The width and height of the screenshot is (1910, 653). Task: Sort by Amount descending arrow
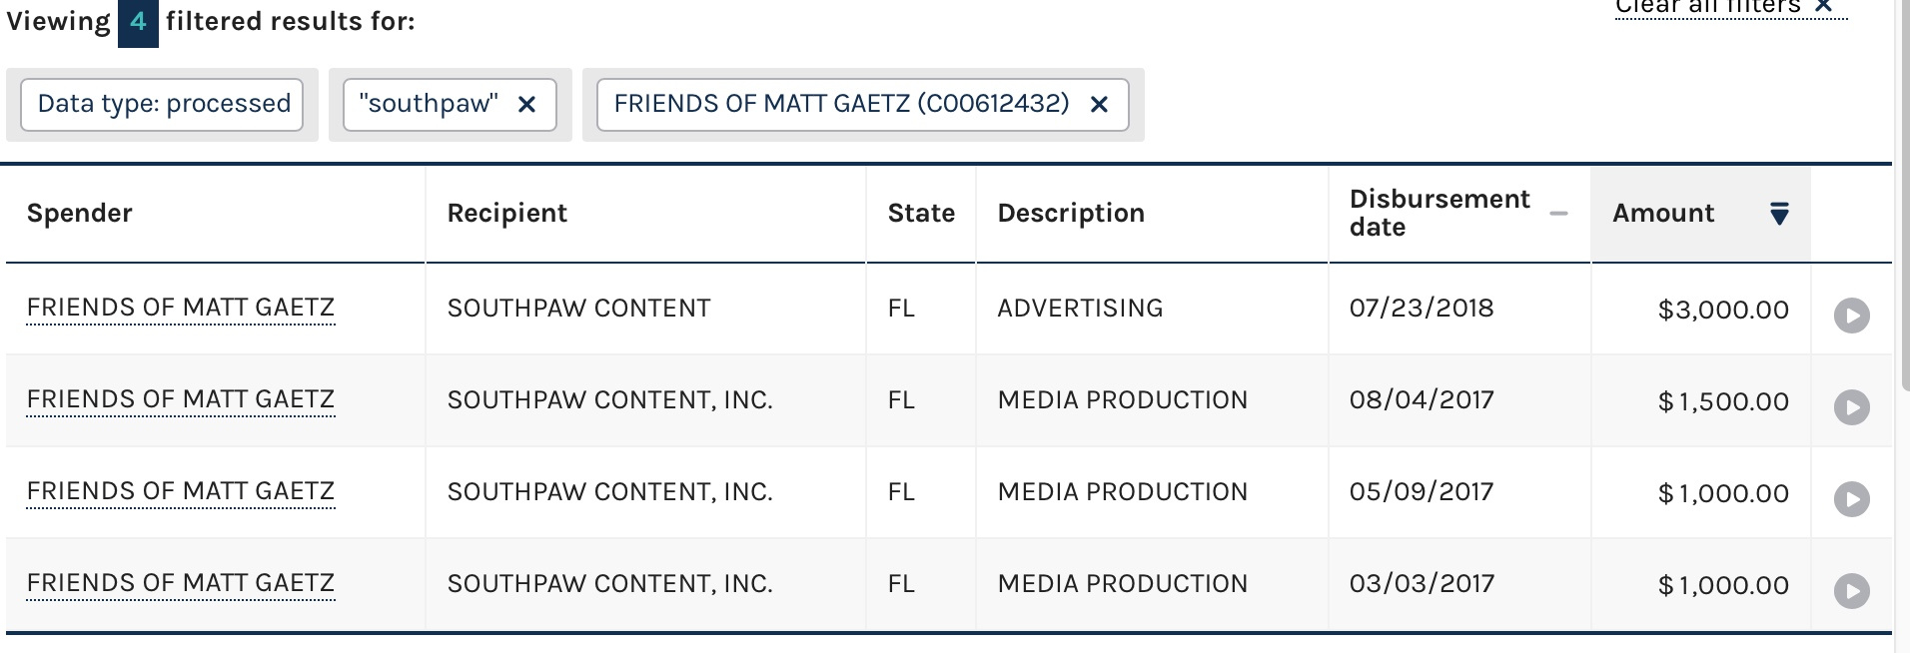click(x=1779, y=214)
